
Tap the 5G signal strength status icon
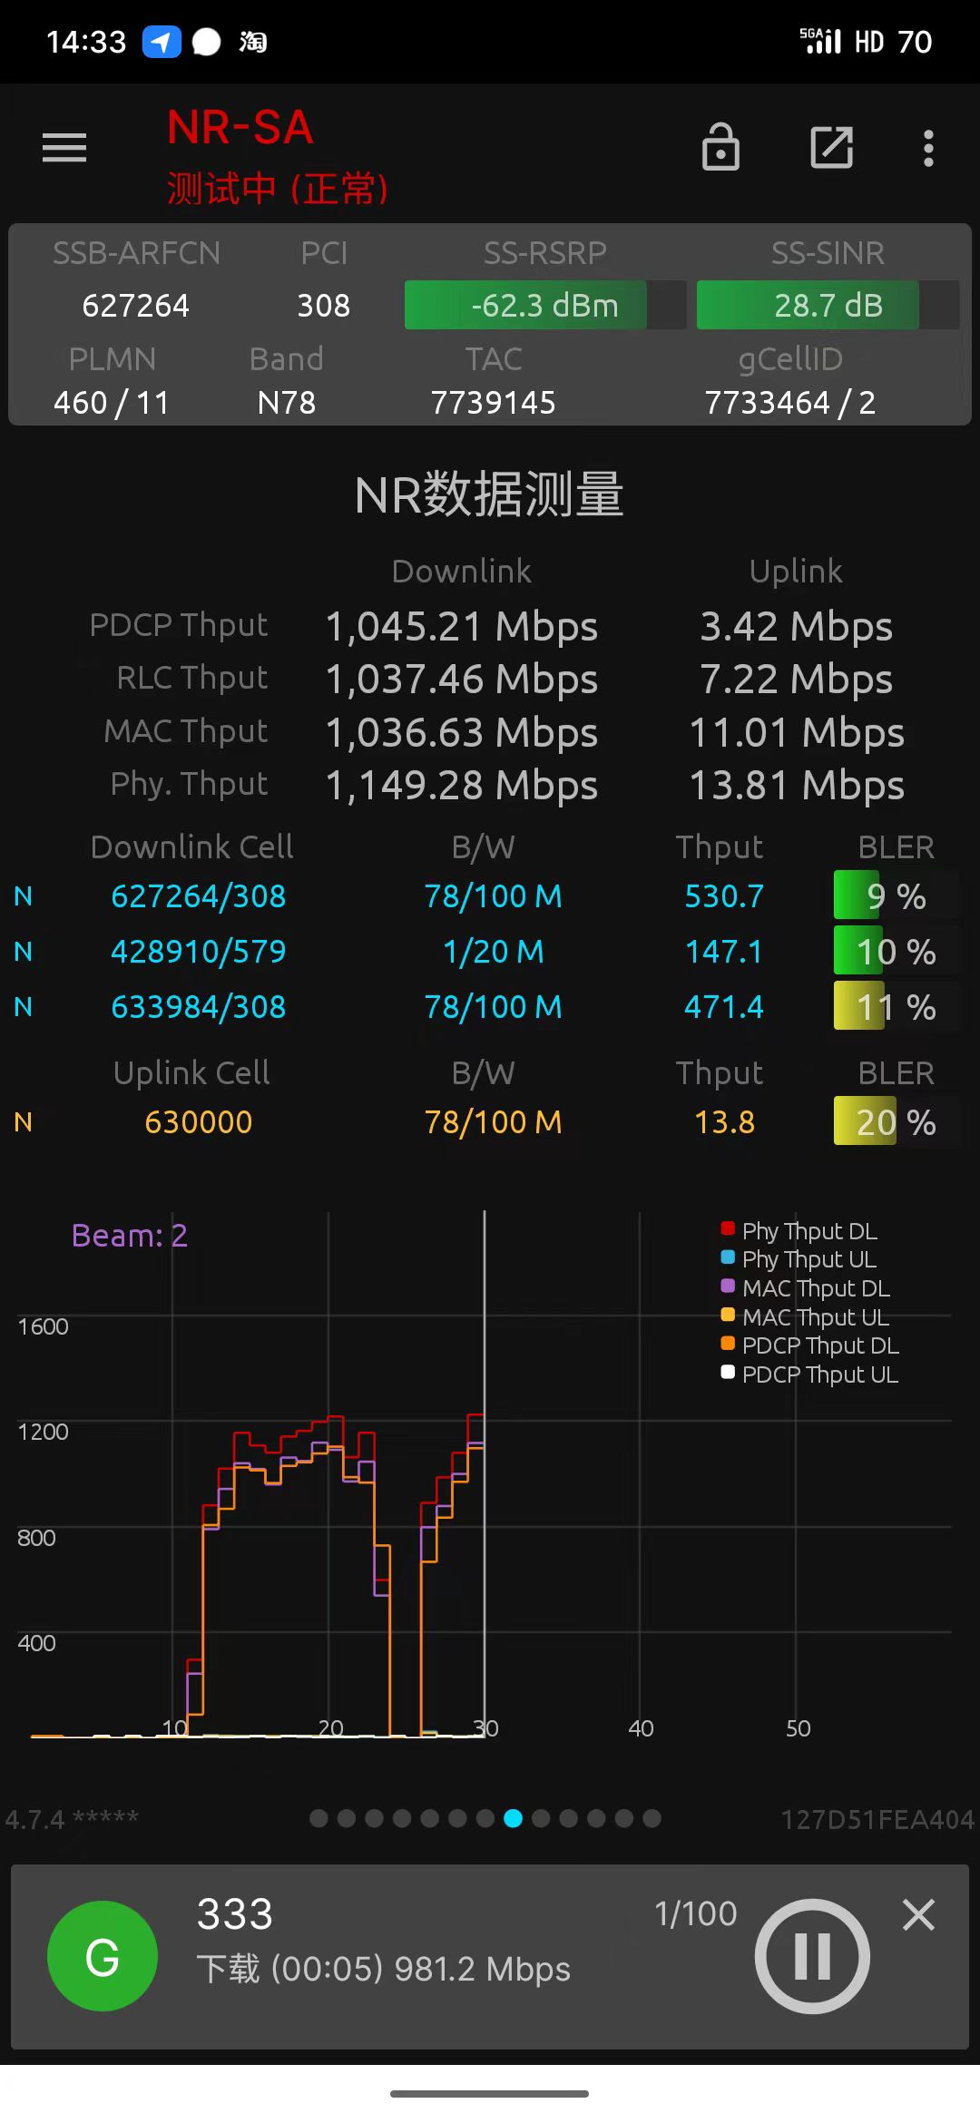coord(820,42)
